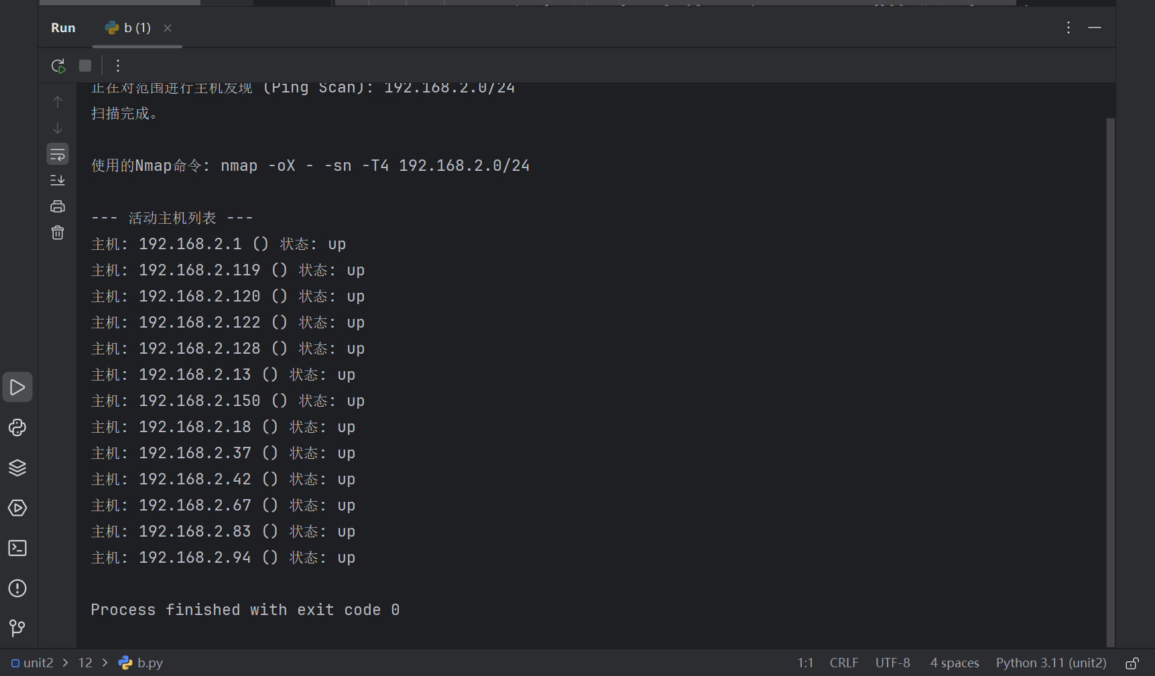Image resolution: width=1155 pixels, height=676 pixels.
Task: Clear all console output with trash icon
Action: (58, 232)
